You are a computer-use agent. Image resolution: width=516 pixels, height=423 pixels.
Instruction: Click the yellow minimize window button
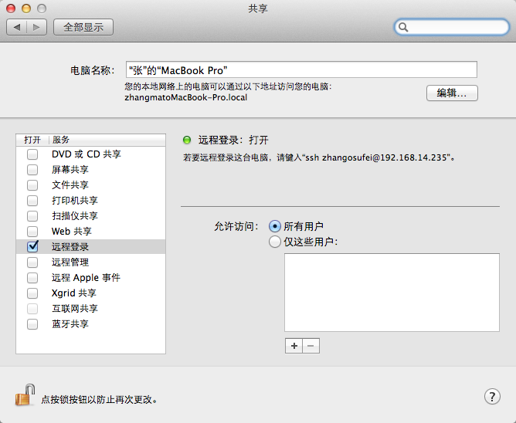pos(26,8)
